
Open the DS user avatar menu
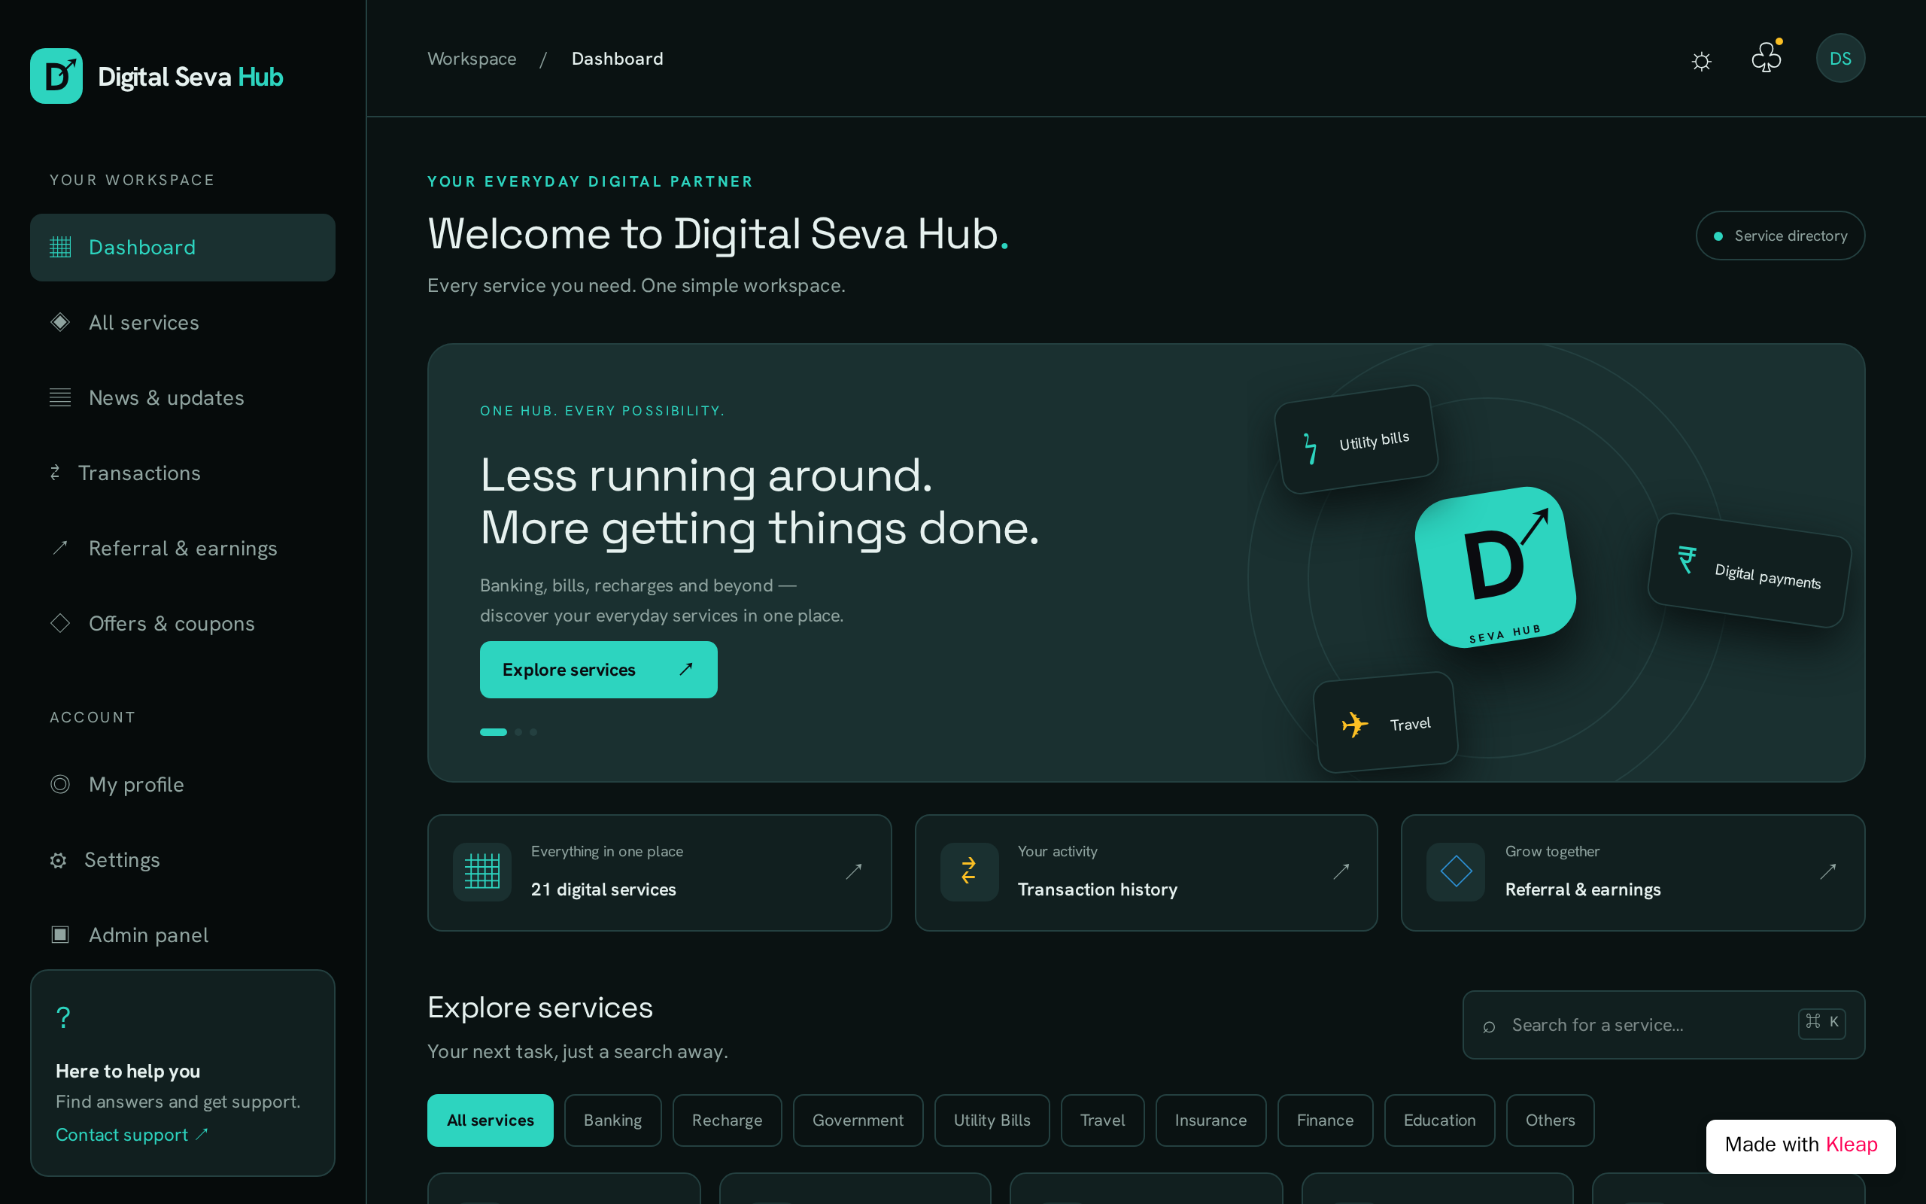pos(1840,58)
